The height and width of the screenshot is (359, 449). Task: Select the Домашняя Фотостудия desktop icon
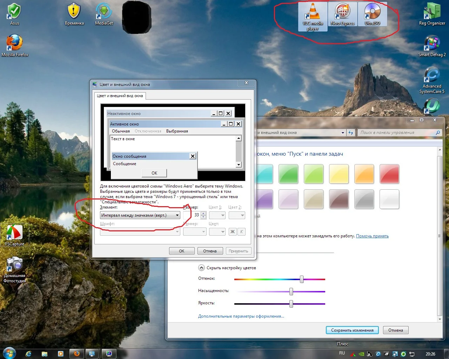coord(15,270)
